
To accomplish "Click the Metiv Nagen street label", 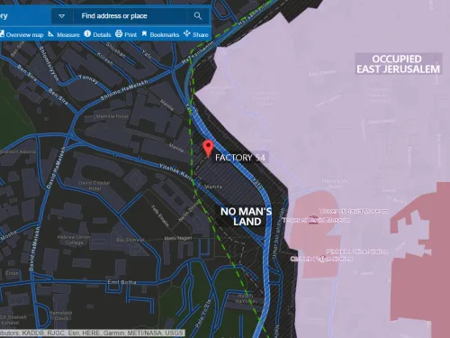I will point(178,238).
